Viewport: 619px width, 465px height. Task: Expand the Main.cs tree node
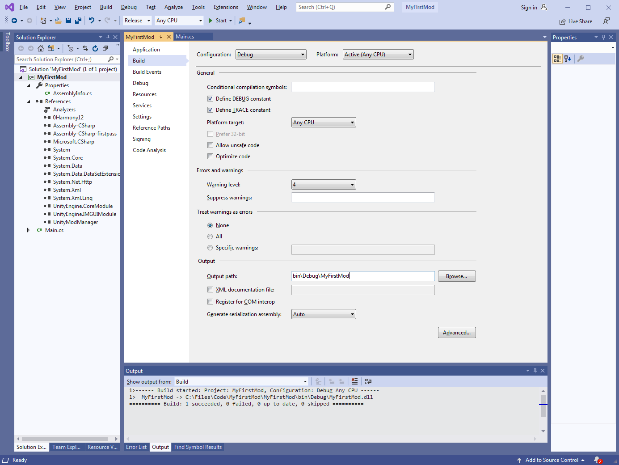(x=28, y=230)
